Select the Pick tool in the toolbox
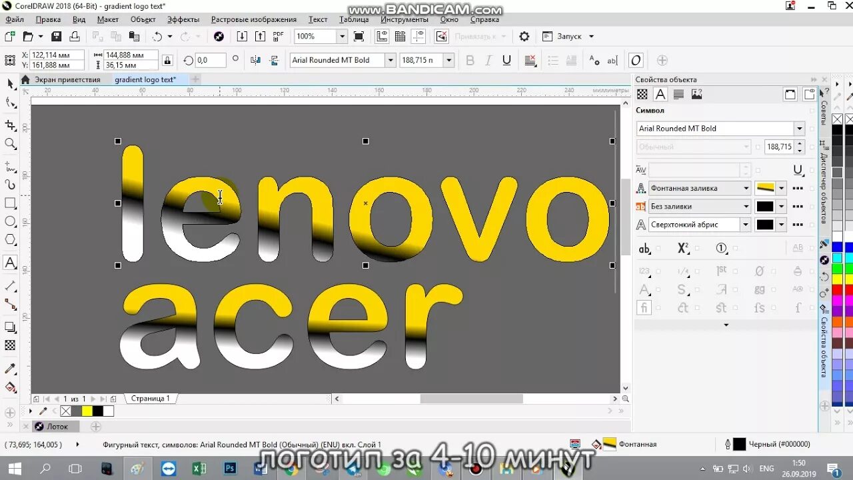The height and width of the screenshot is (480, 853). point(10,84)
